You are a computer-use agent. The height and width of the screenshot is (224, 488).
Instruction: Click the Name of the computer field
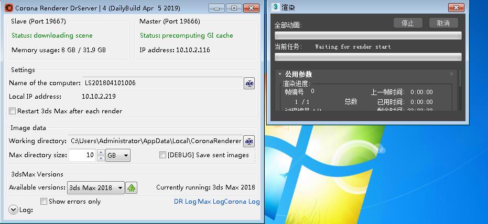tap(163, 83)
